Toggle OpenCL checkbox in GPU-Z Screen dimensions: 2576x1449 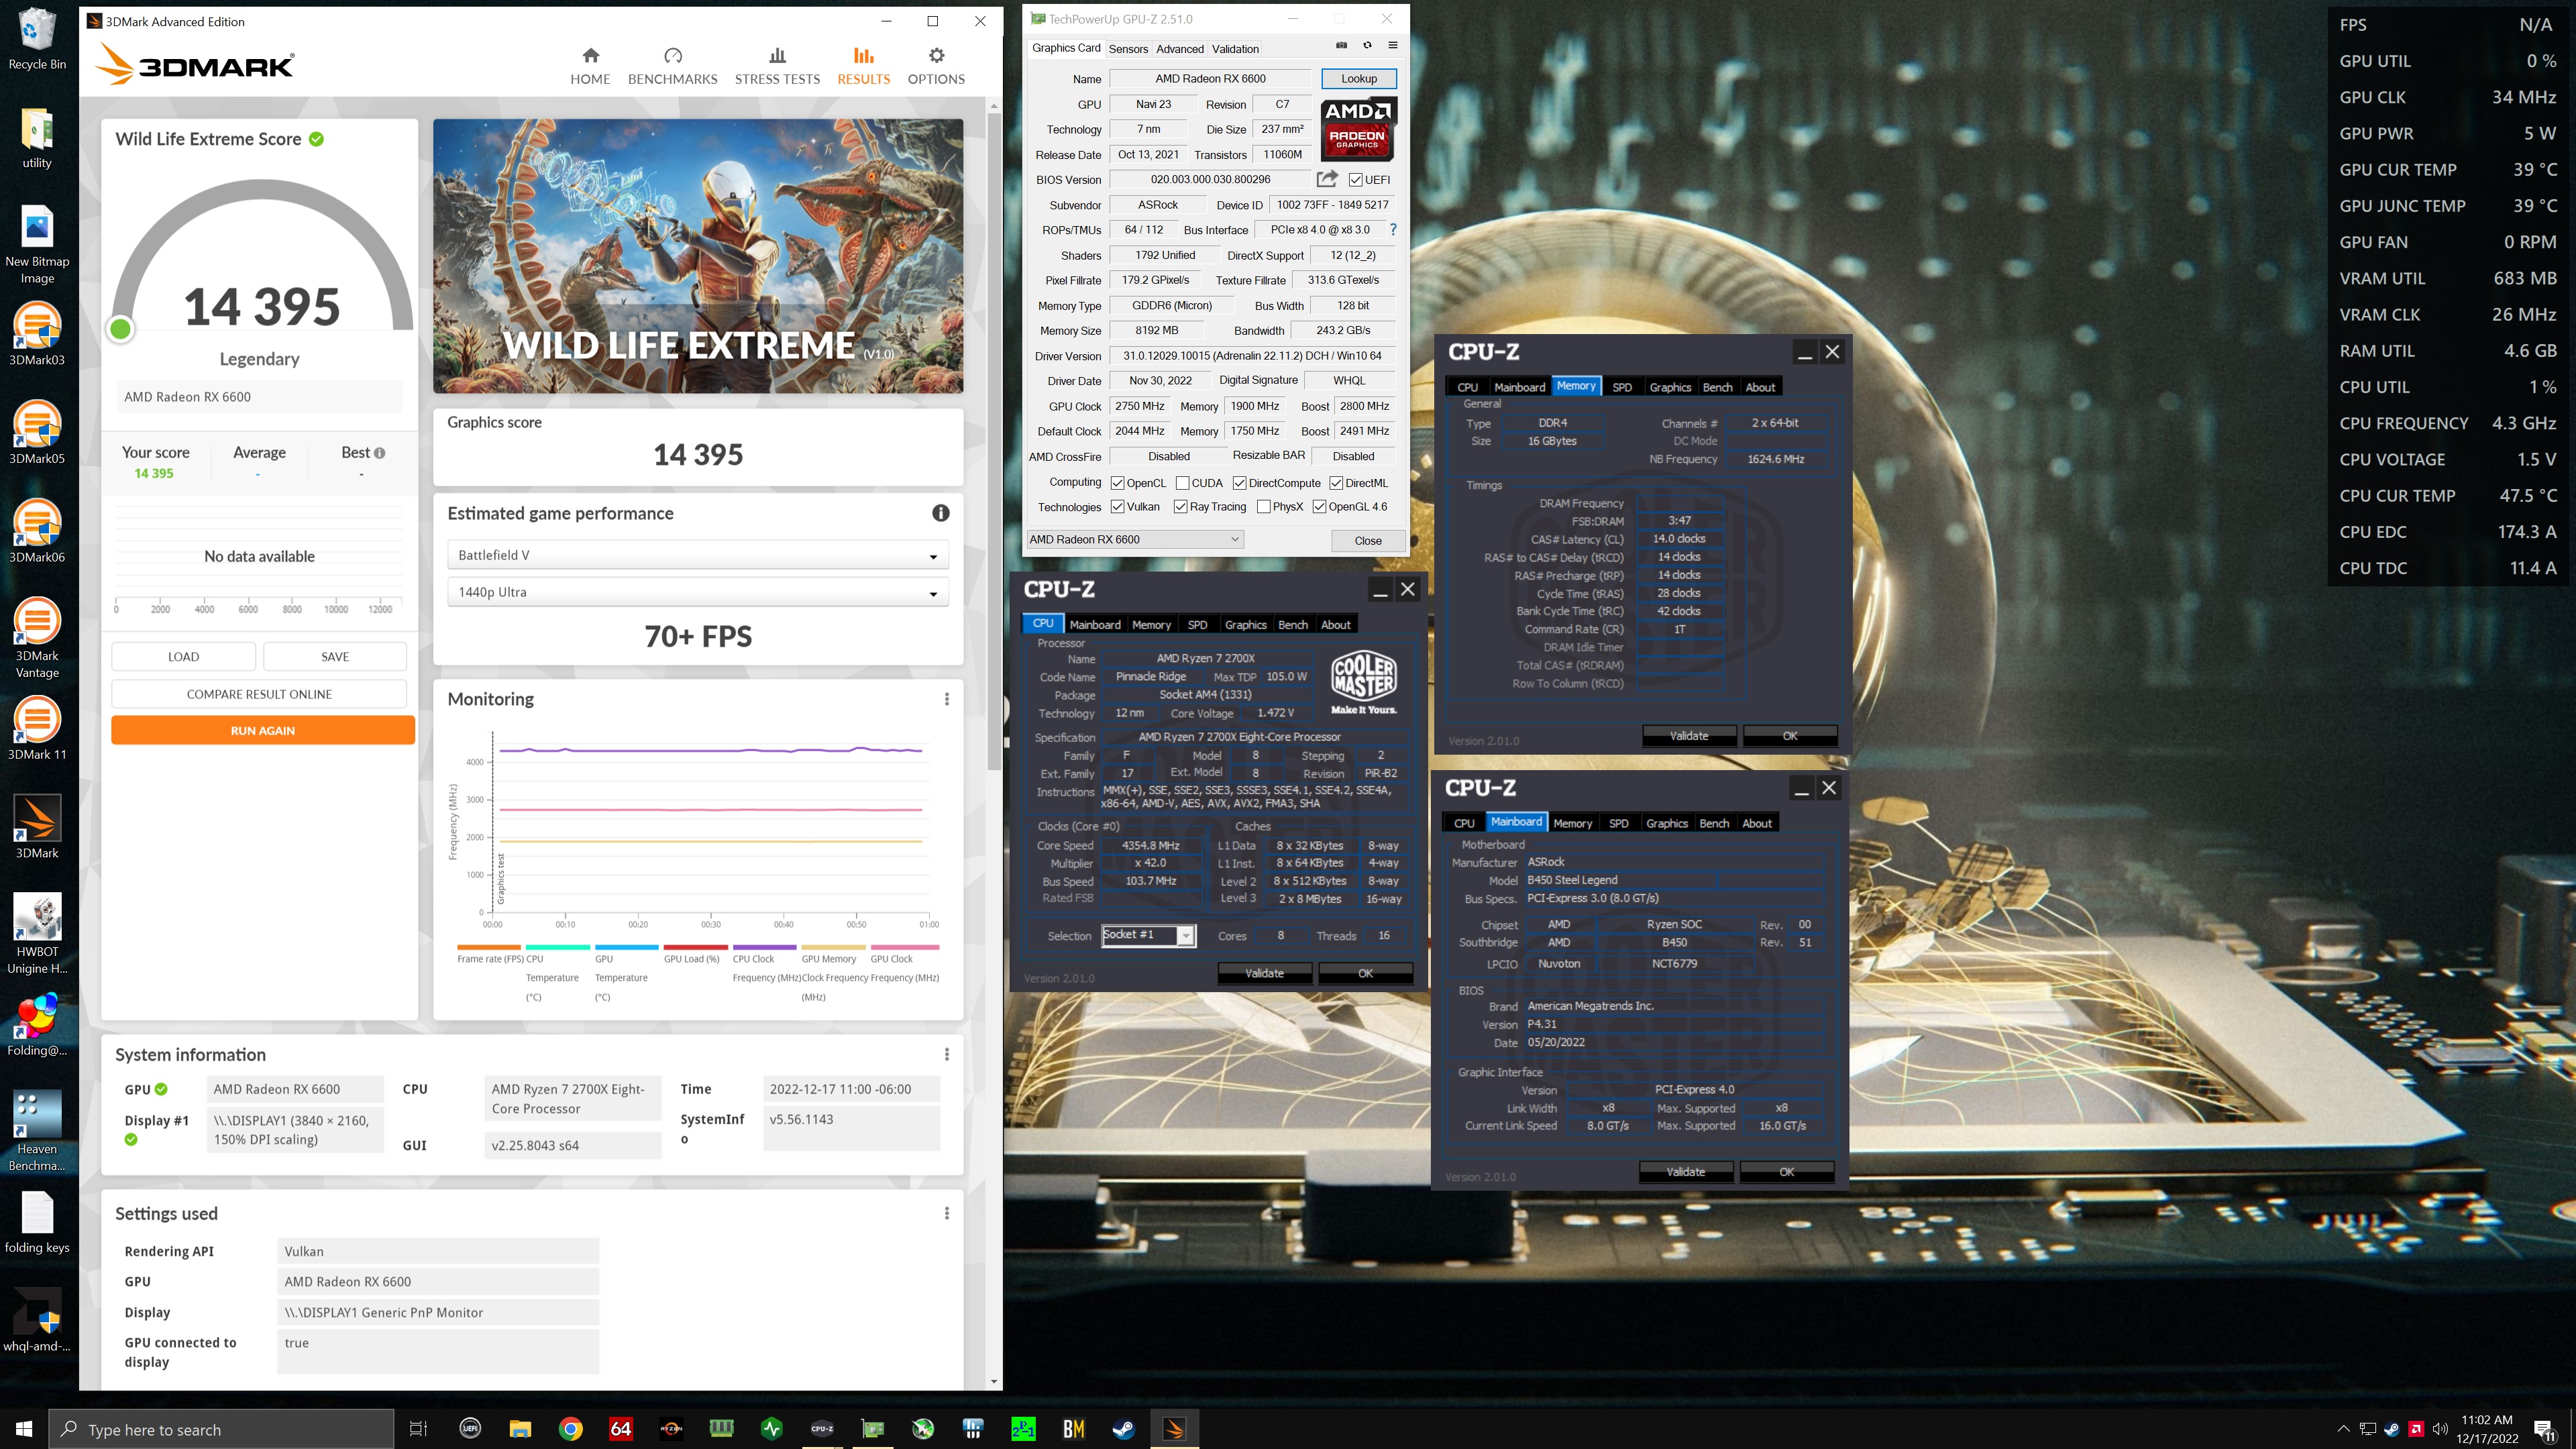point(1117,483)
